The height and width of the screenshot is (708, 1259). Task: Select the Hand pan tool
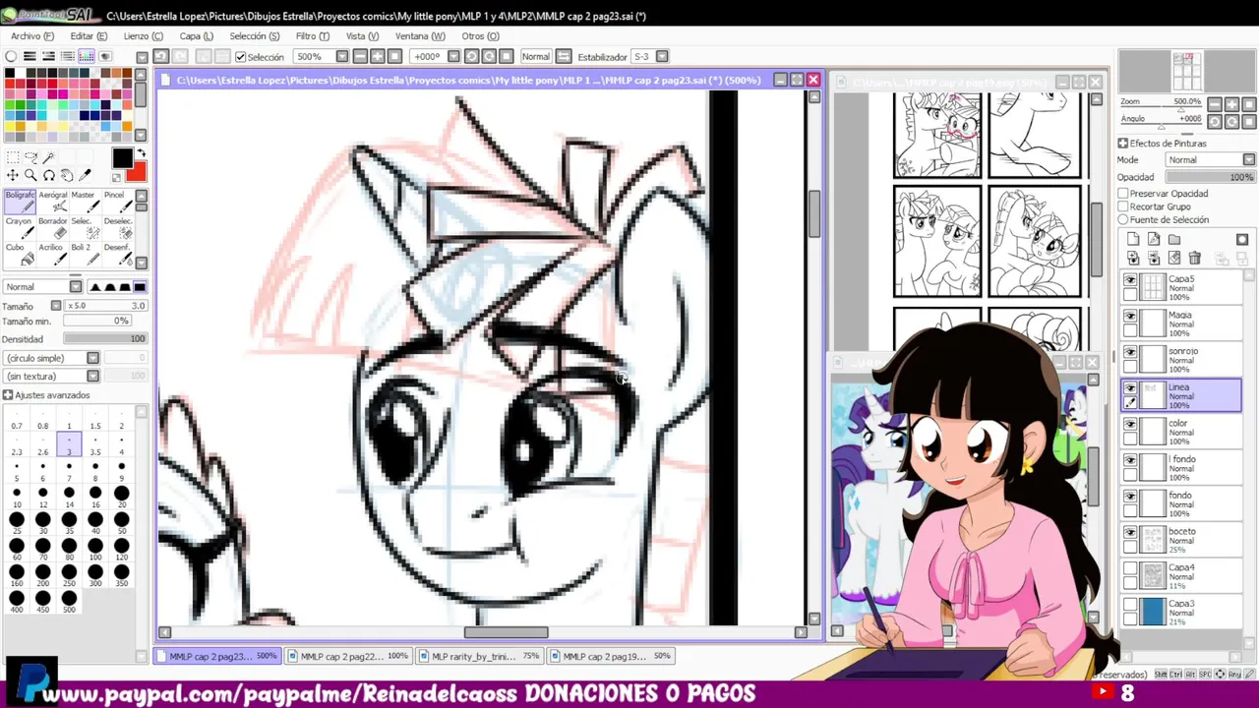[x=67, y=176]
